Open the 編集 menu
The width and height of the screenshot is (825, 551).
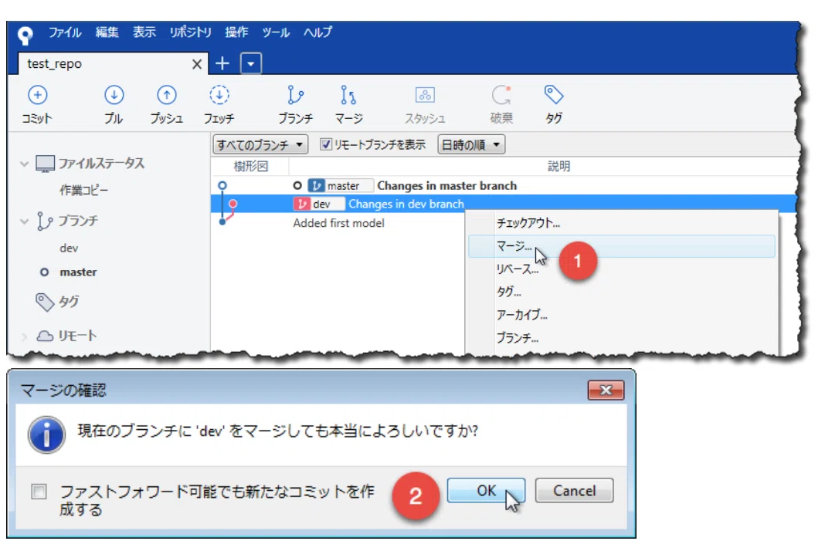(107, 32)
